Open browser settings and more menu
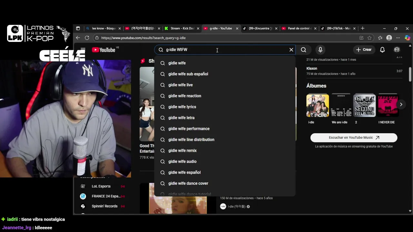 click(x=398, y=38)
